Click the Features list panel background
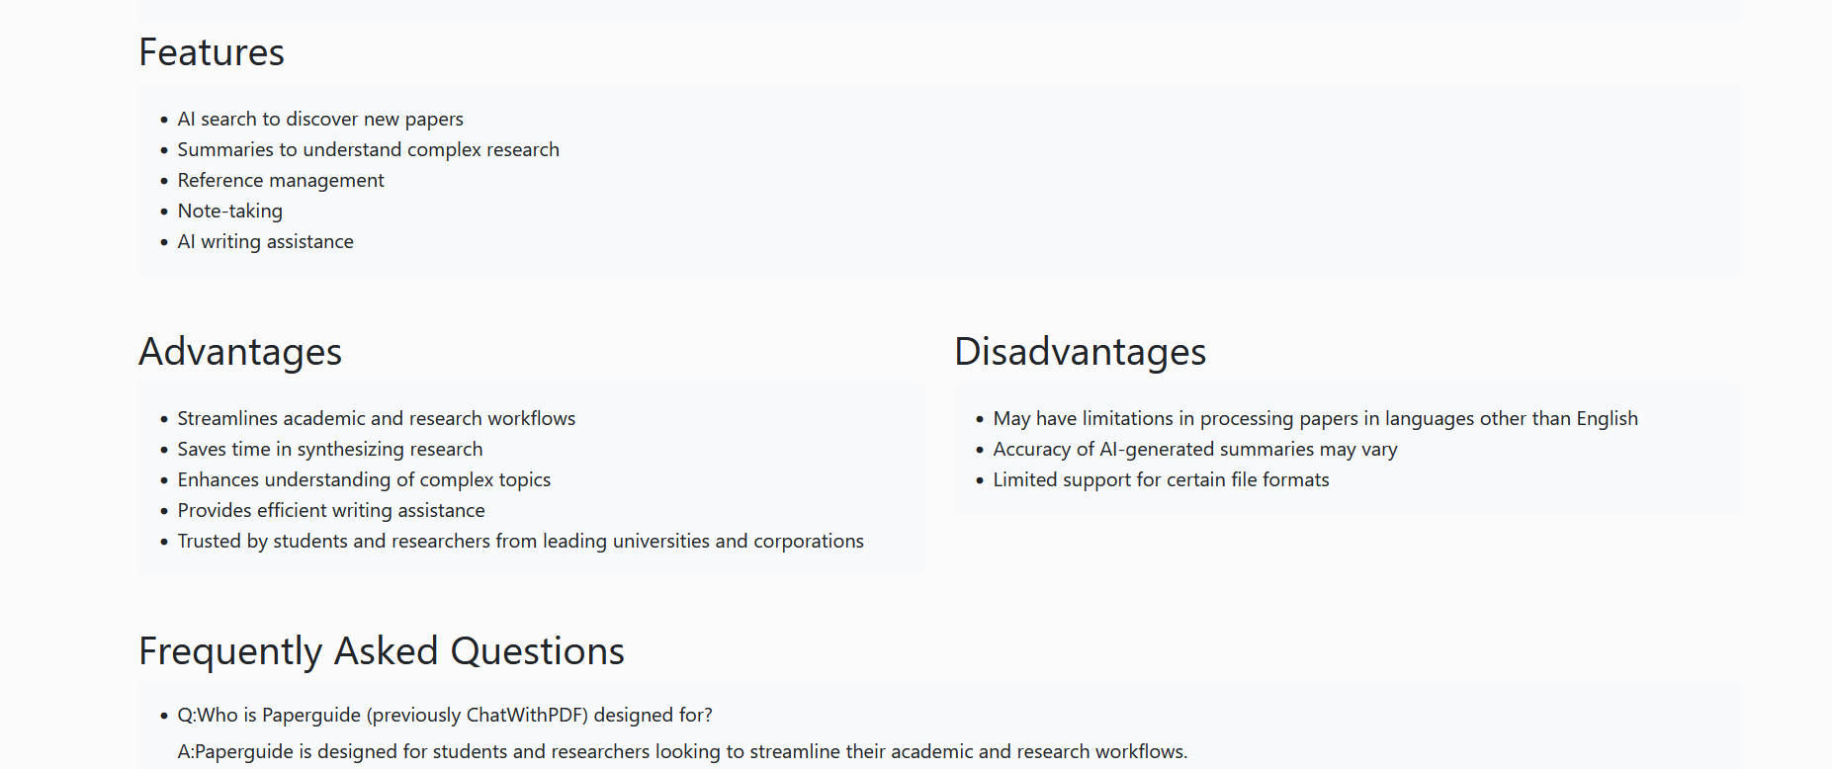The width and height of the screenshot is (1832, 769). 1088,180
